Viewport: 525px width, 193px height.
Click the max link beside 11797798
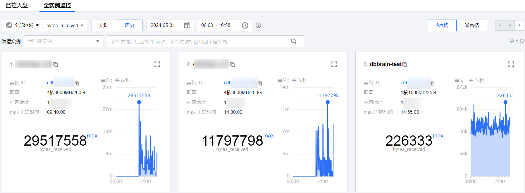[x=268, y=136]
